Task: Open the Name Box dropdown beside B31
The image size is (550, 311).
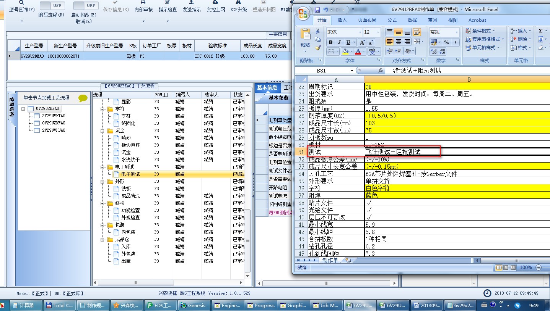Action: [x=352, y=71]
